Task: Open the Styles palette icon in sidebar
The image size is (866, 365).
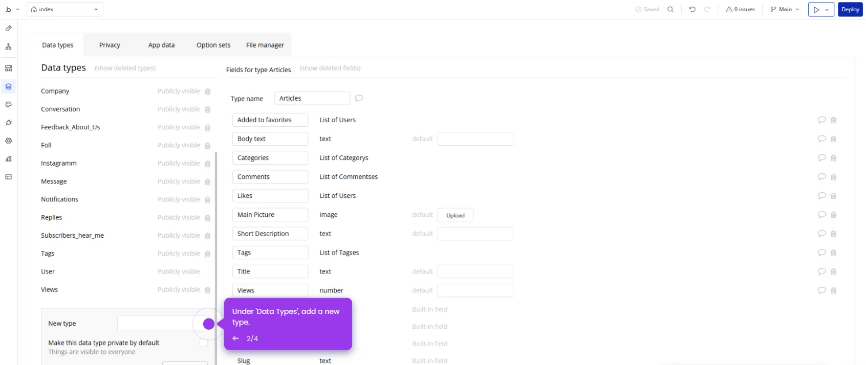Action: pos(9,105)
